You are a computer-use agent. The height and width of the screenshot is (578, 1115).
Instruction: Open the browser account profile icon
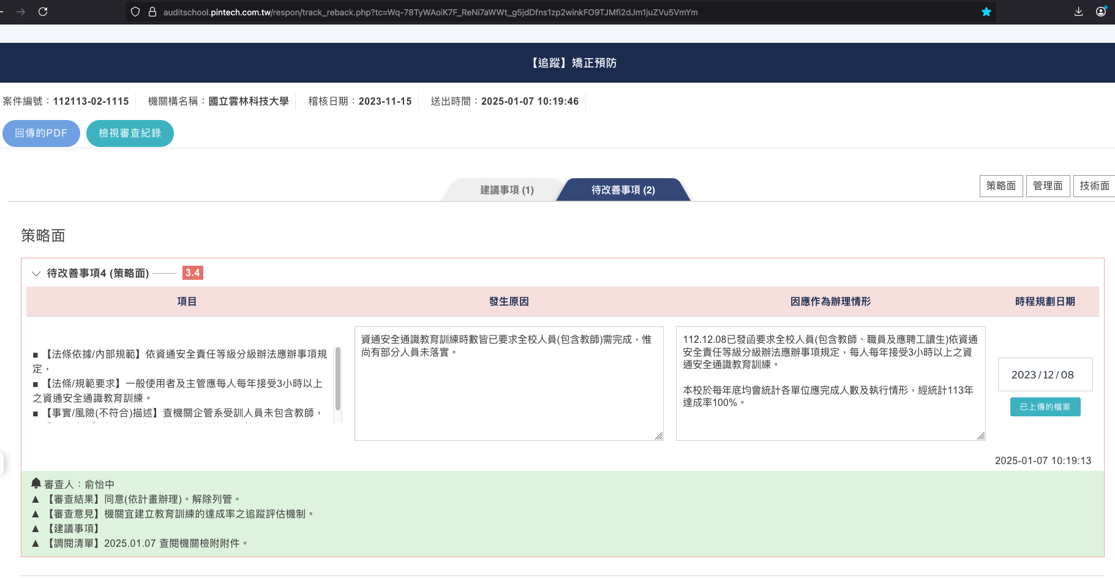[1101, 12]
